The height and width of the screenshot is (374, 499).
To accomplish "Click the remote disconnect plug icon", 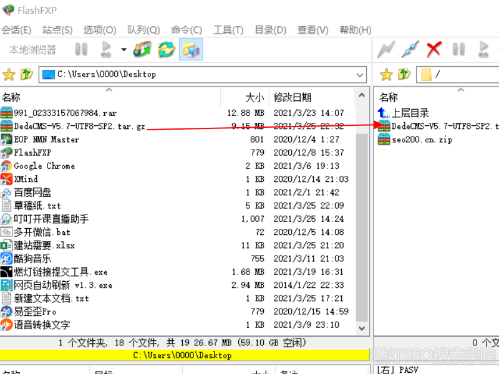I will (x=410, y=50).
